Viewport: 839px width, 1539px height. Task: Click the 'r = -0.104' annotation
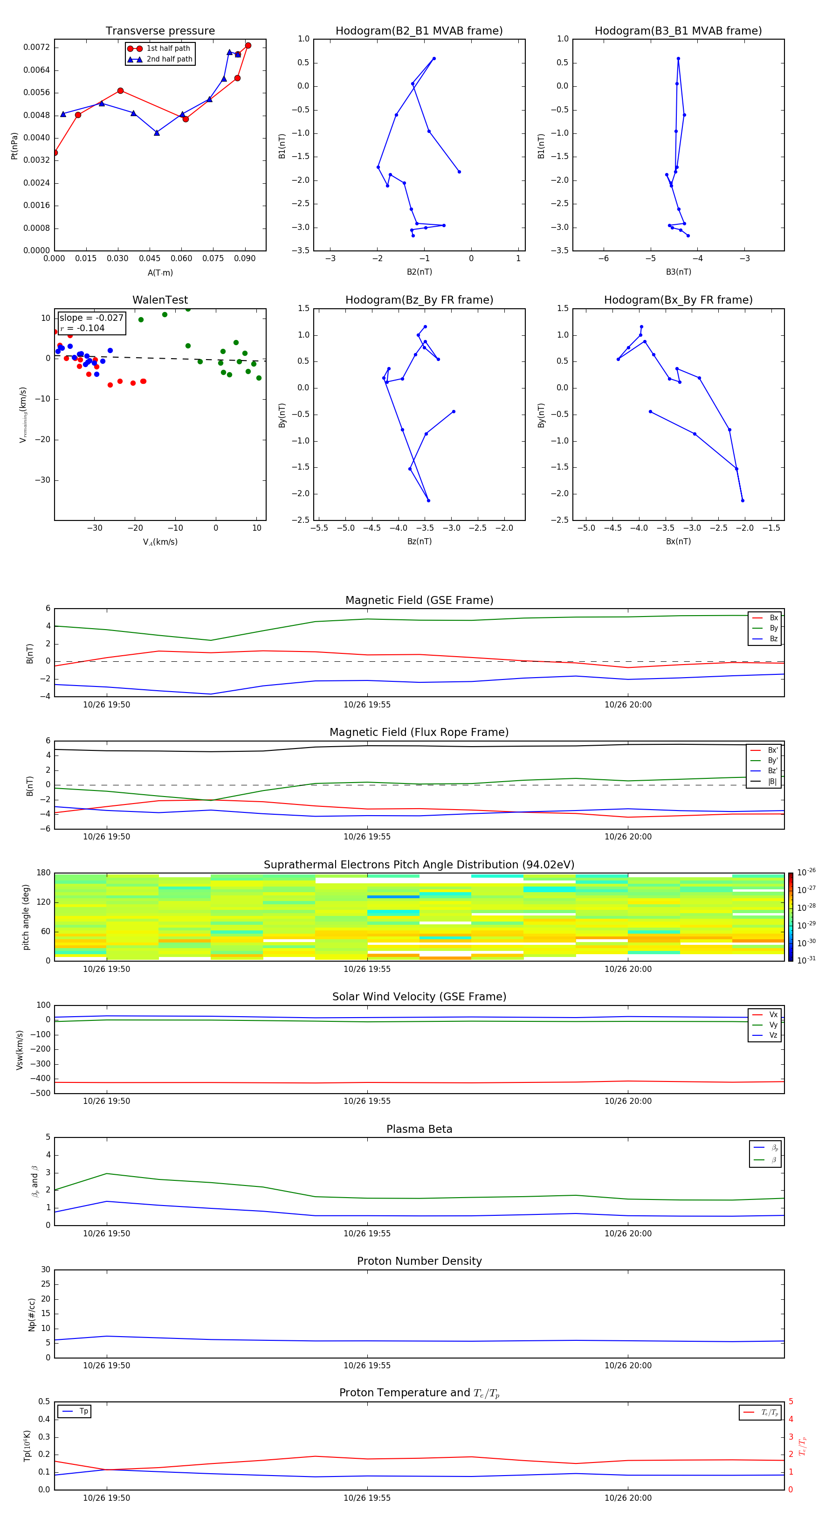[83, 328]
